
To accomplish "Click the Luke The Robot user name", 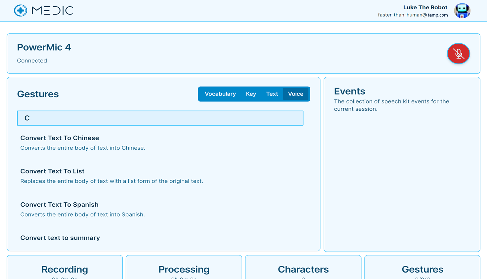I will [425, 7].
